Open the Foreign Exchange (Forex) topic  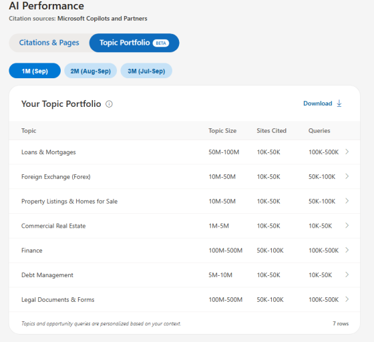click(x=56, y=177)
